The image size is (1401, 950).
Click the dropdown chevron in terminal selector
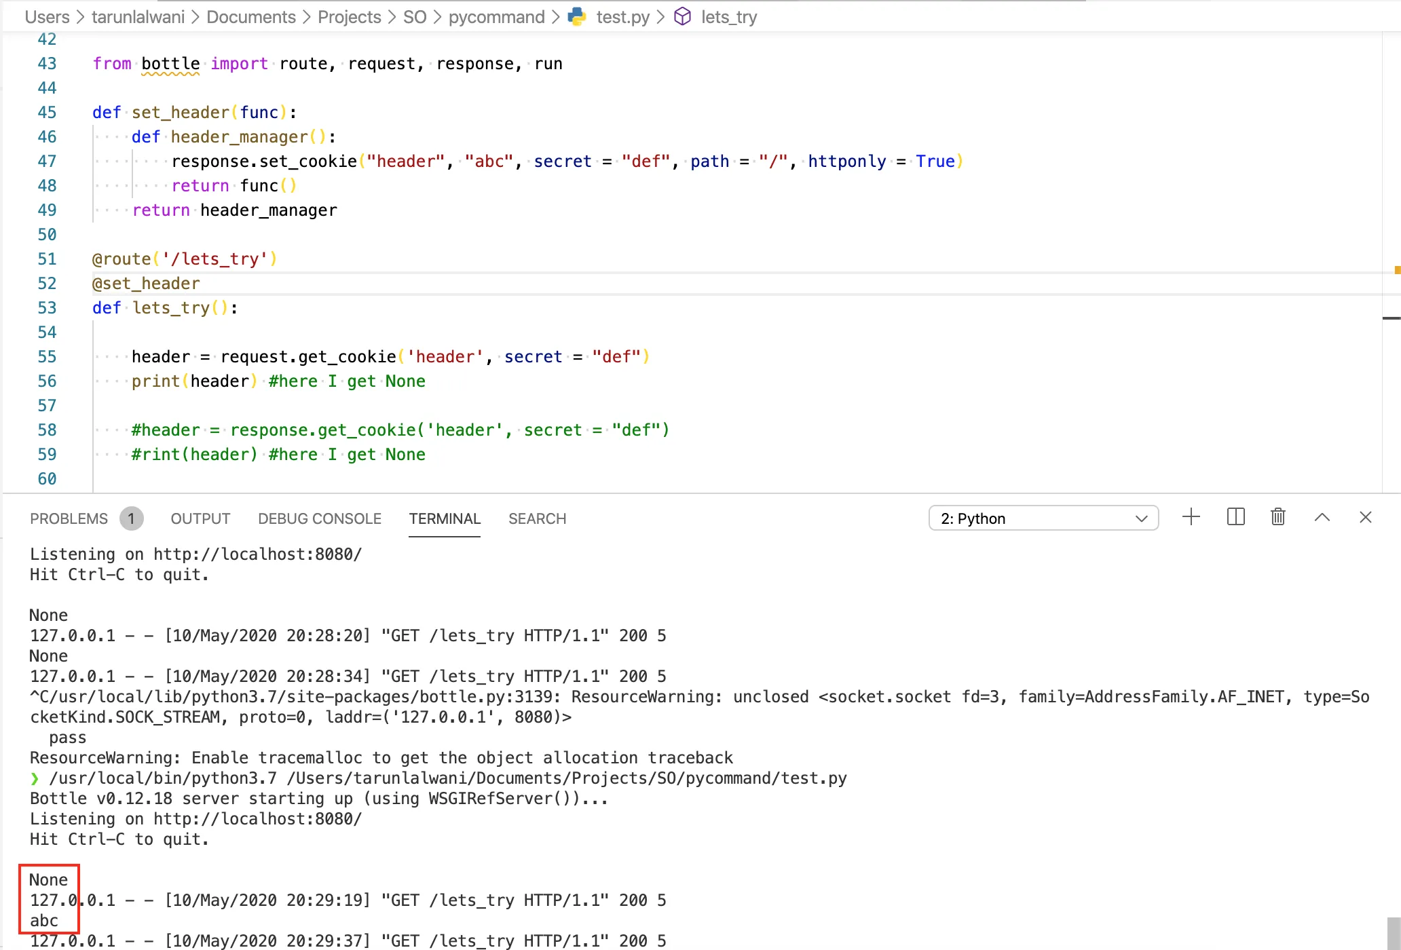tap(1141, 518)
